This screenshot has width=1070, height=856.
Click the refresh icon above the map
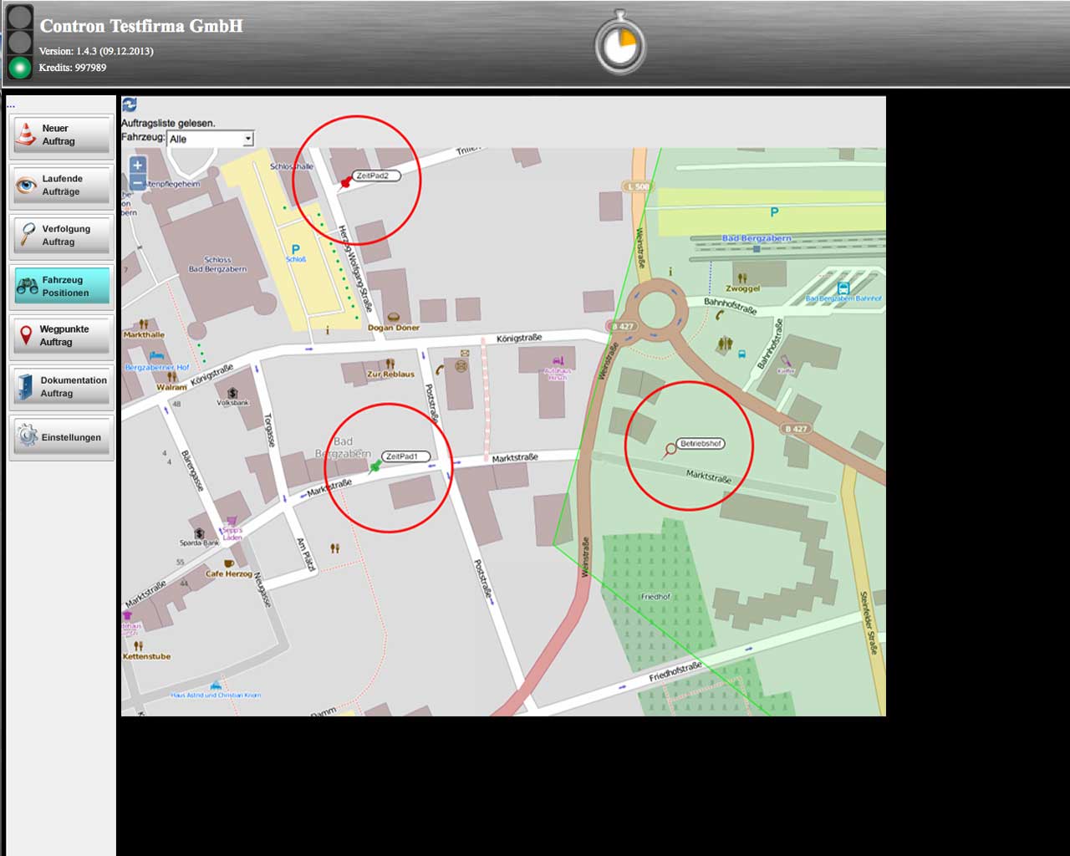coord(129,104)
